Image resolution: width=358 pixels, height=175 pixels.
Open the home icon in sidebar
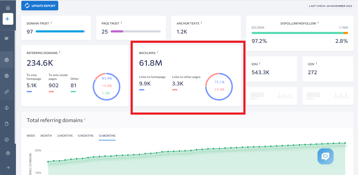pyautogui.click(x=8, y=8)
